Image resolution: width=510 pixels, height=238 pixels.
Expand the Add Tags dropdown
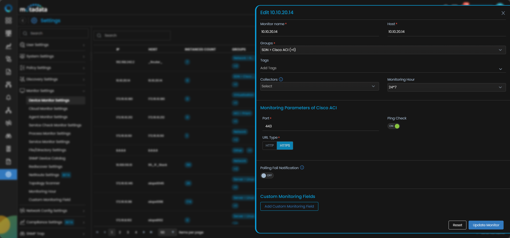(x=383, y=68)
